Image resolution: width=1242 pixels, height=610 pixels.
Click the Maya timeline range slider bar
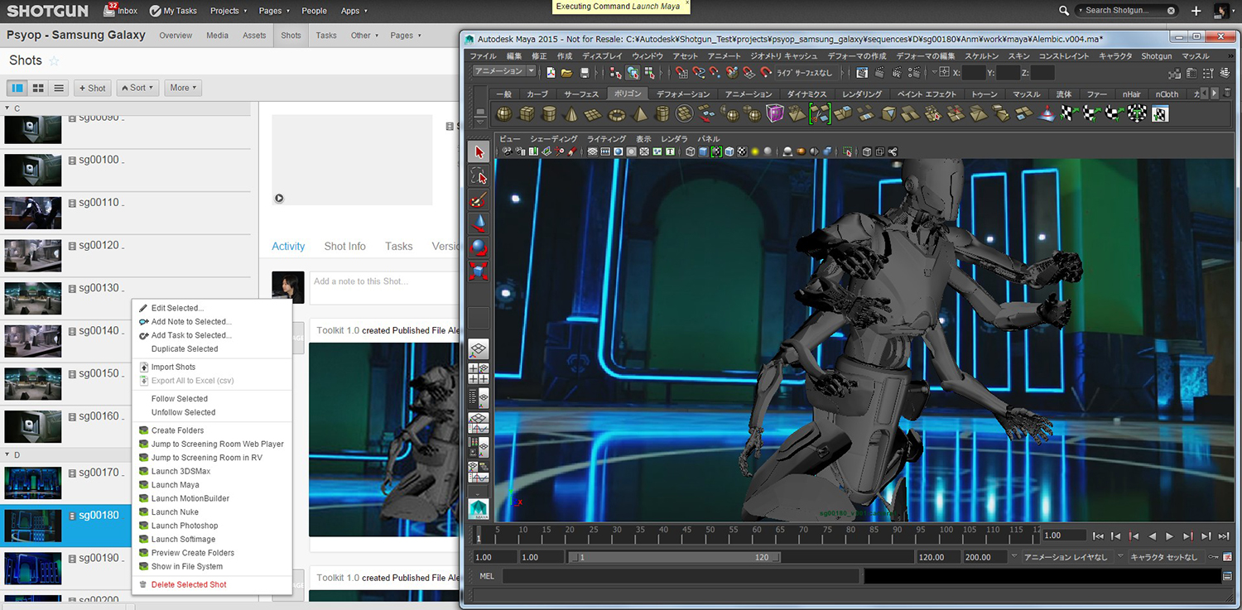675,558
